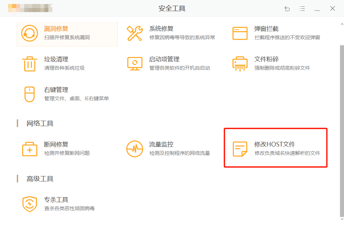Click the vertical scrollbar thumb
This screenshot has width=344, height=226.
[x=342, y=131]
